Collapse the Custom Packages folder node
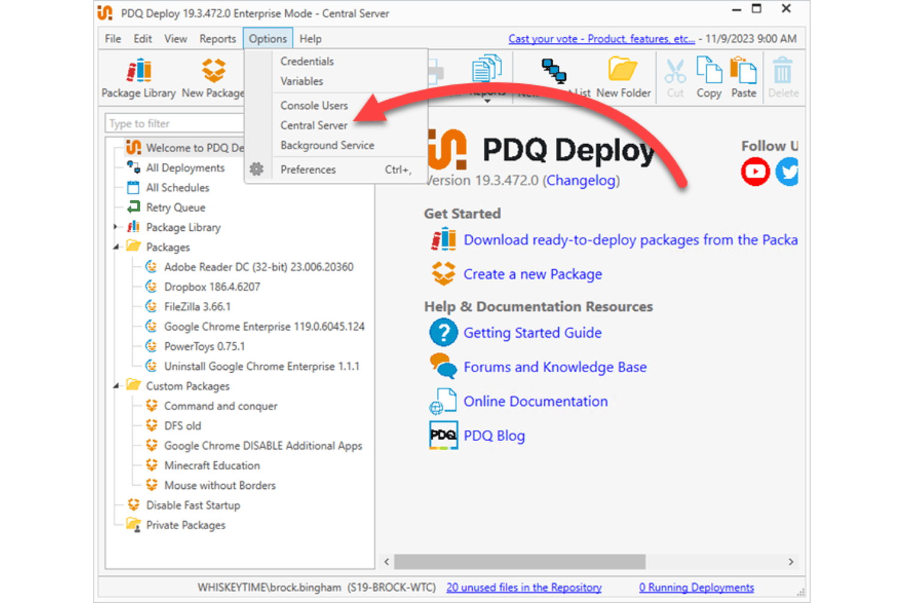This screenshot has width=904, height=603. 116,386
